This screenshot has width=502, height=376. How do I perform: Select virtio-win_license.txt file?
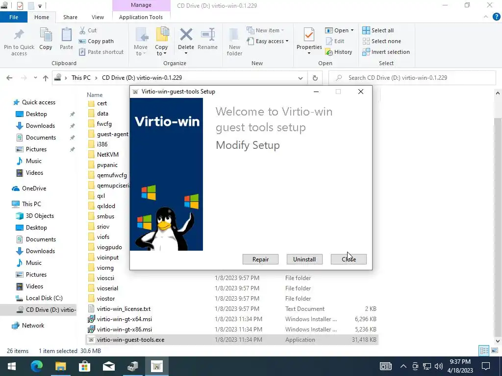click(x=124, y=309)
